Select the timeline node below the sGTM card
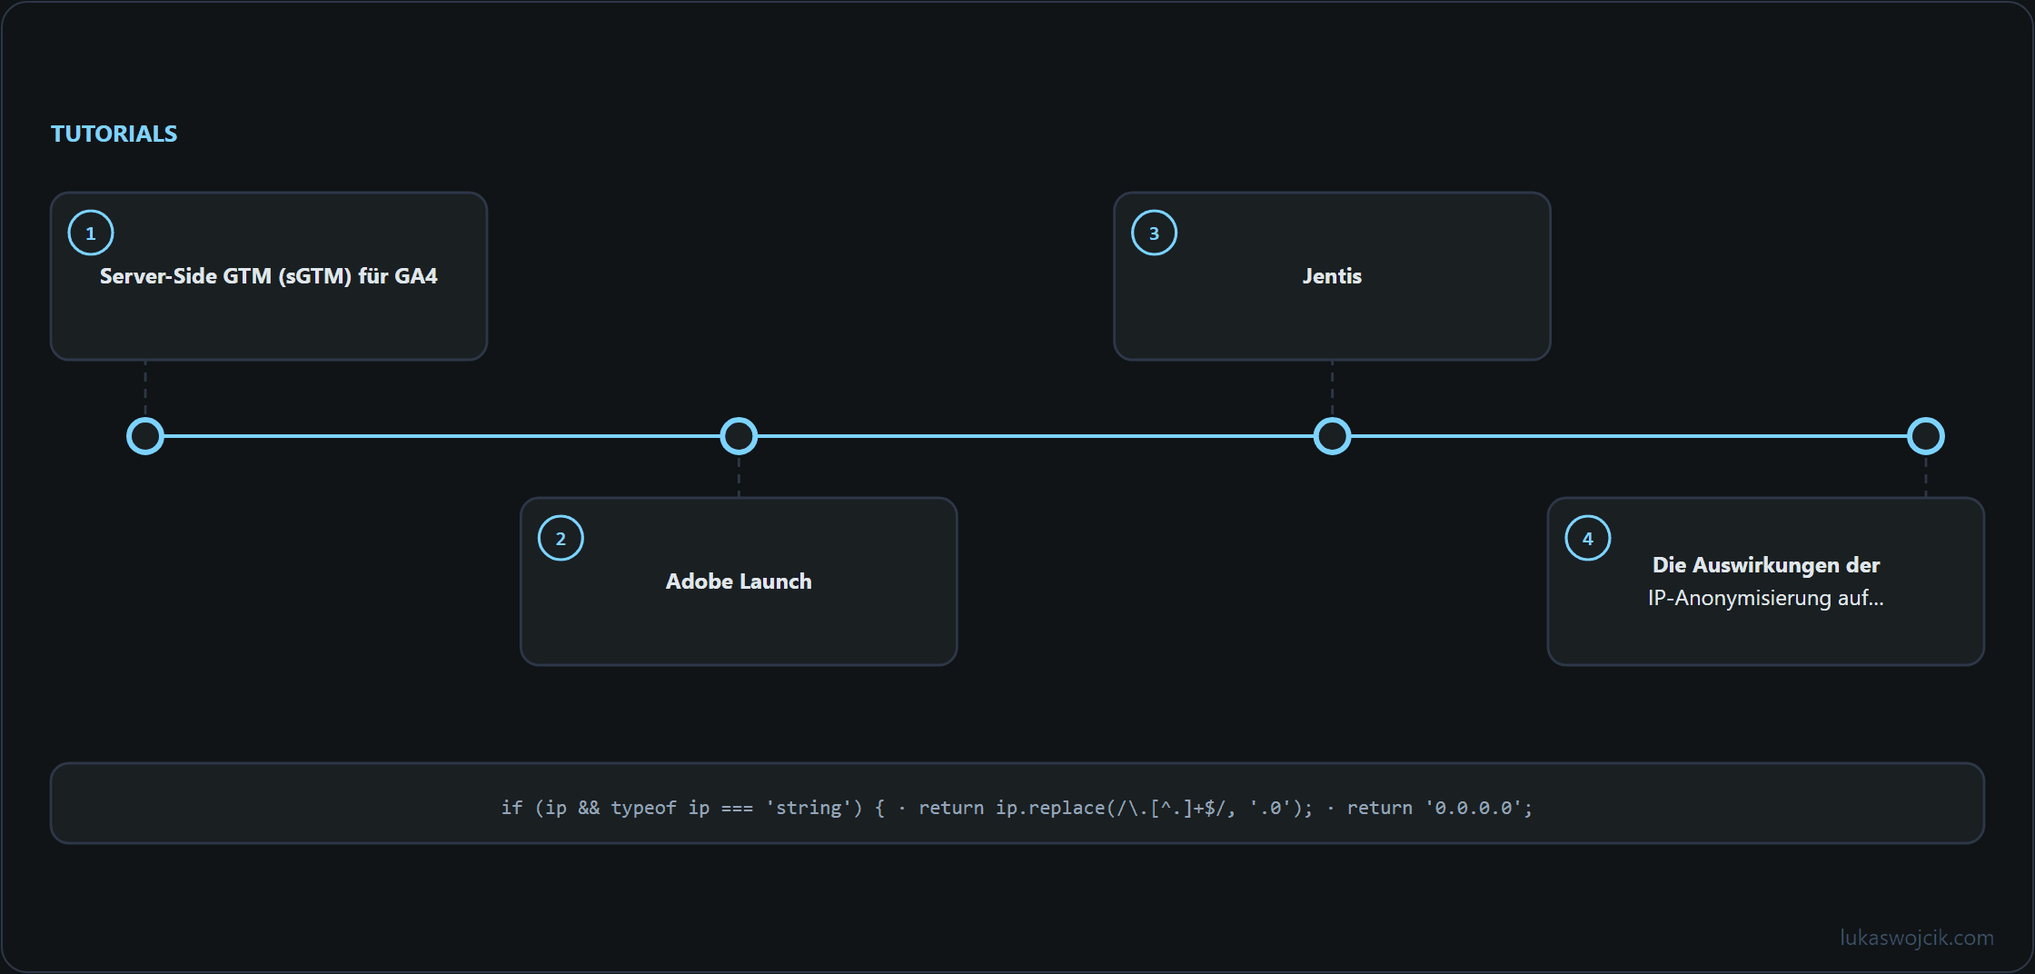Image resolution: width=2035 pixels, height=974 pixels. [x=145, y=436]
